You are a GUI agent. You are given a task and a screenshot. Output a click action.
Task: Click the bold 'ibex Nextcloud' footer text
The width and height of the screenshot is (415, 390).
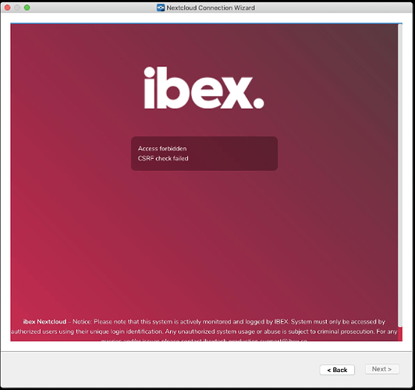[44, 321]
